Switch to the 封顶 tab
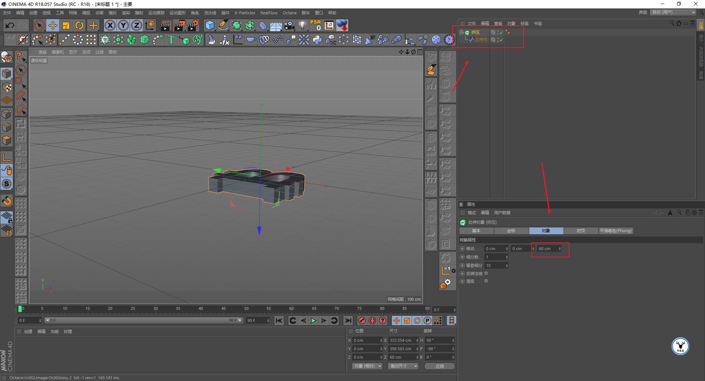 [x=581, y=231]
